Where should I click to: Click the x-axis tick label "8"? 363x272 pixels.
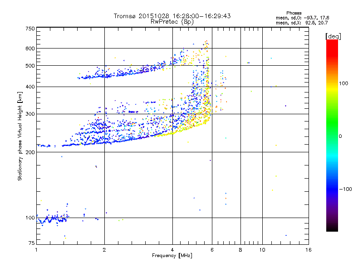240,250
